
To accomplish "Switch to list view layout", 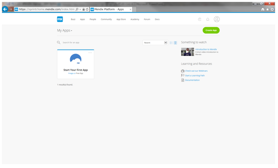I will click(x=171, y=43).
